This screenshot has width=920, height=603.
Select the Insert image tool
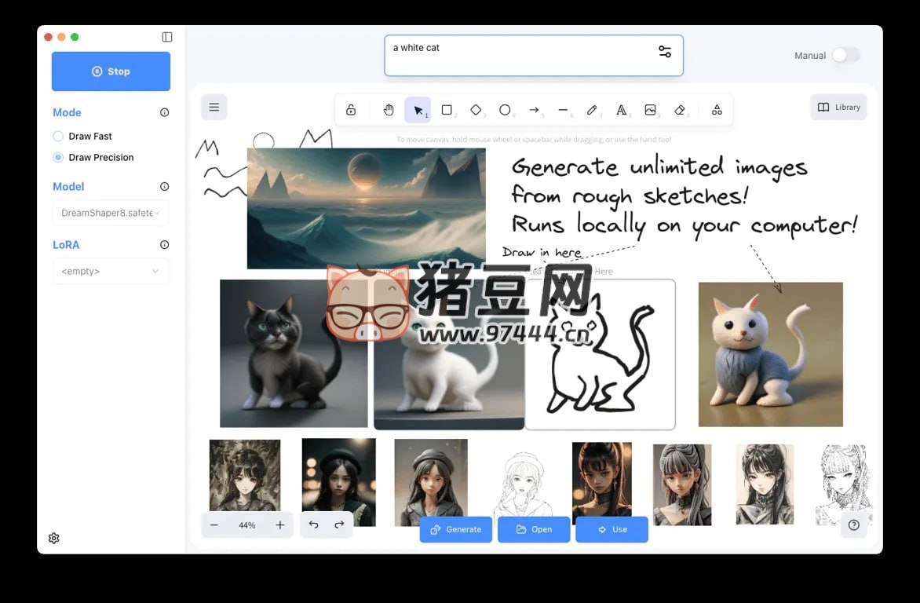pos(650,110)
